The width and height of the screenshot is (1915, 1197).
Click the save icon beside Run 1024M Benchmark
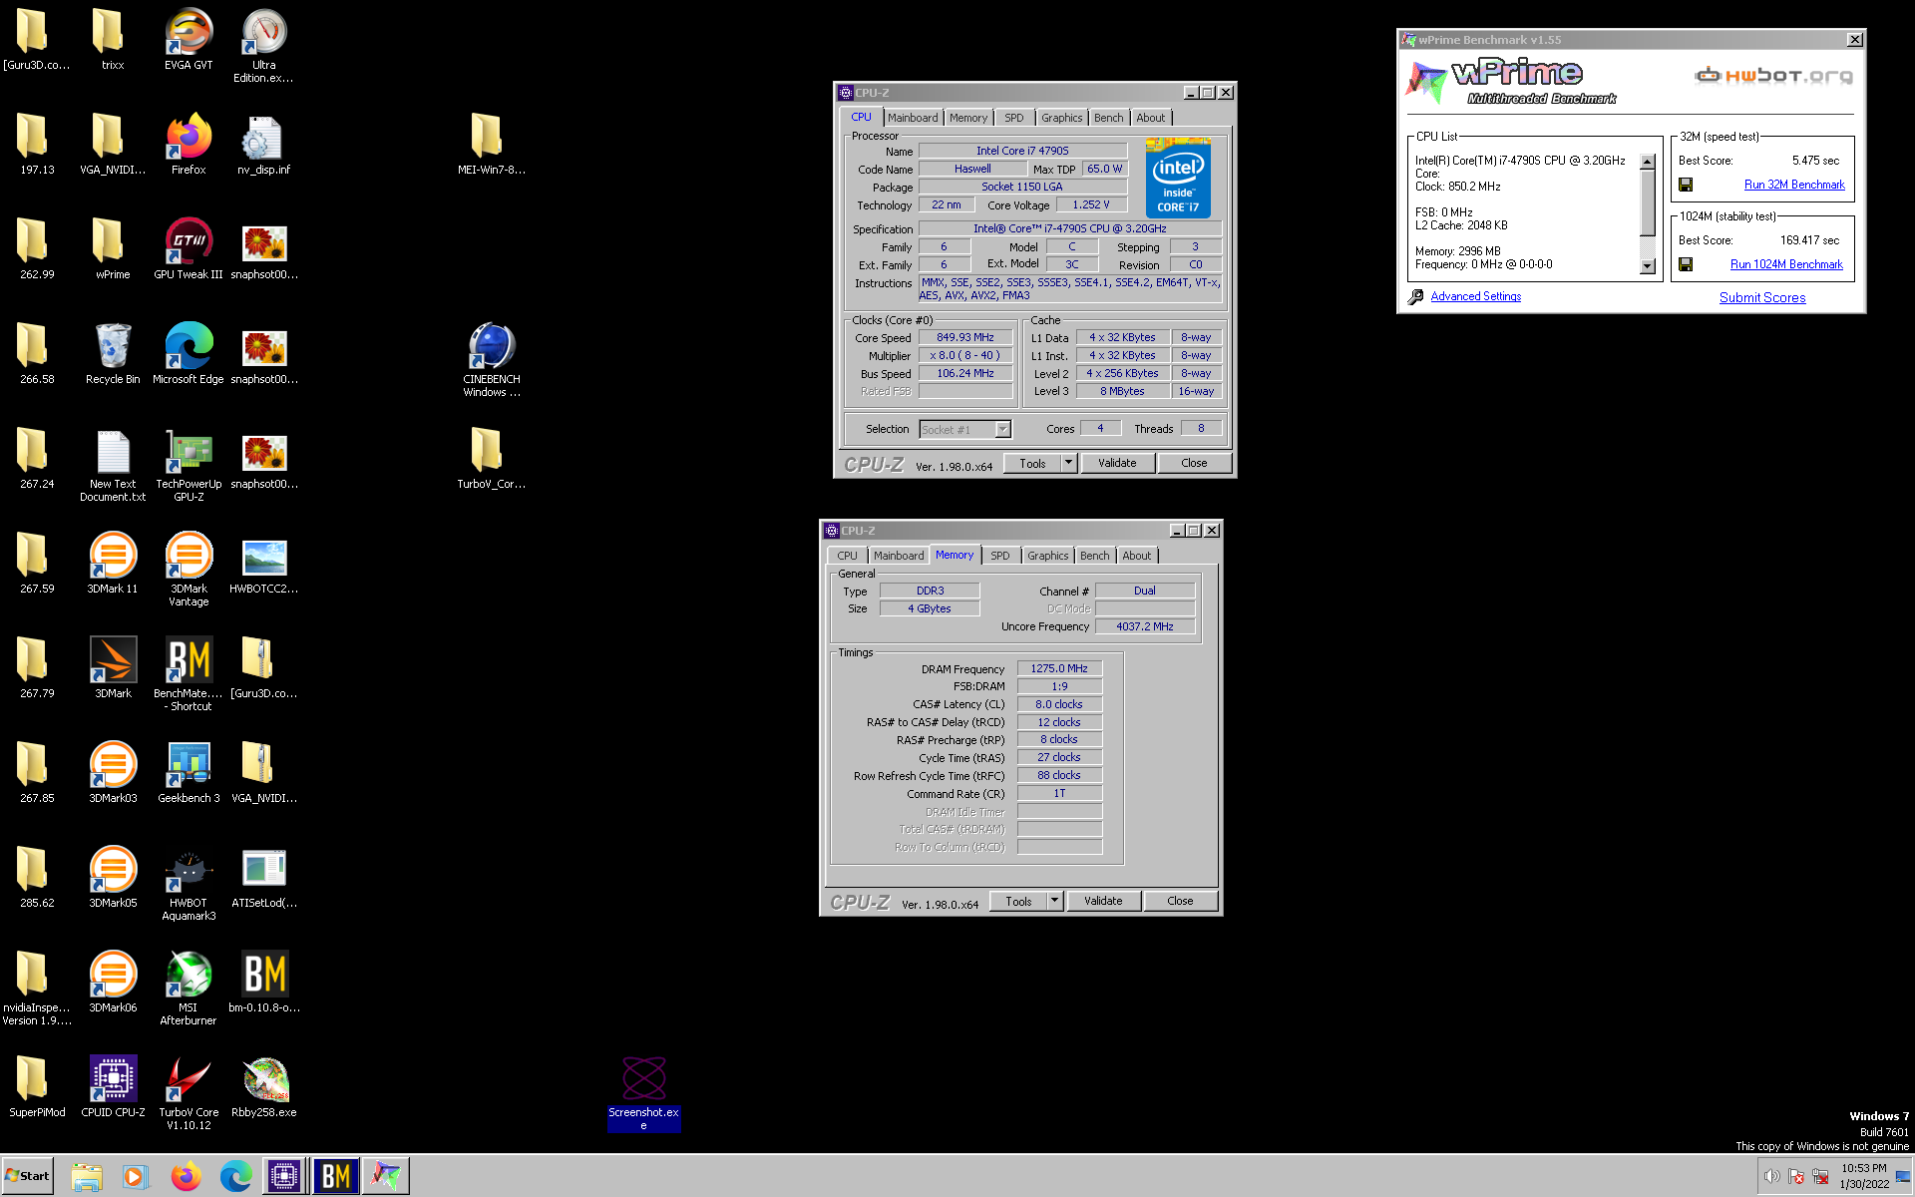[1686, 264]
